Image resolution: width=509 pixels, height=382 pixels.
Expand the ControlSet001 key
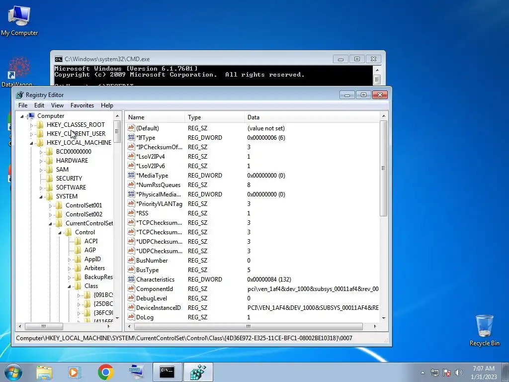(50, 205)
